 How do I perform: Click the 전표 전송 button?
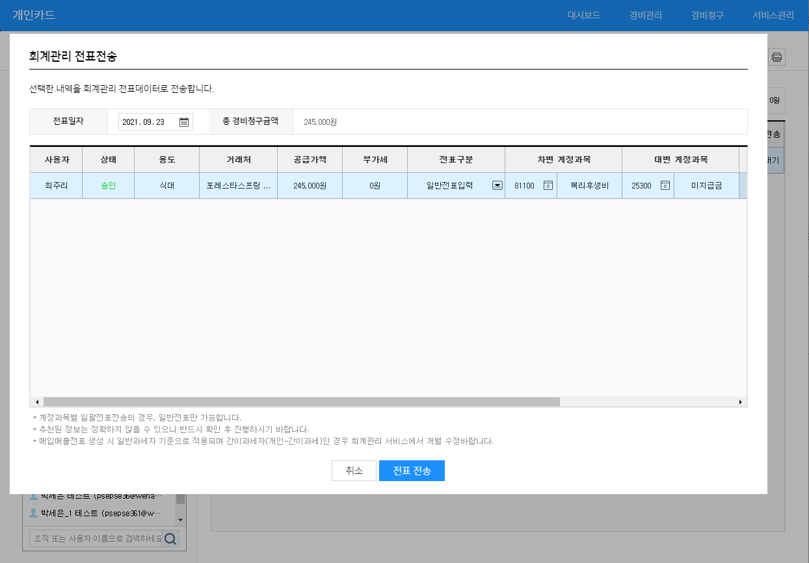412,471
